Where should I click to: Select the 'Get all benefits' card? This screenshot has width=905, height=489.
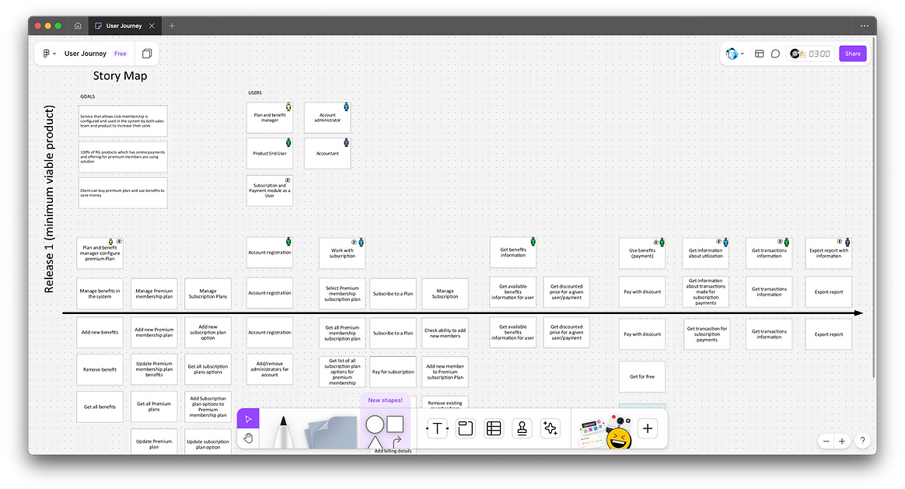coord(100,407)
